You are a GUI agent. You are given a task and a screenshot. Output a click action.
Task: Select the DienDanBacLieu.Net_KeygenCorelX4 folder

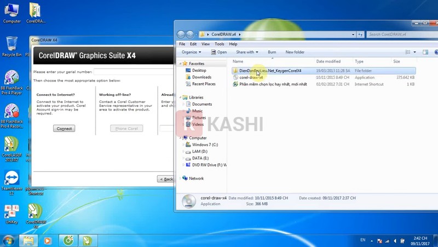click(324, 71)
